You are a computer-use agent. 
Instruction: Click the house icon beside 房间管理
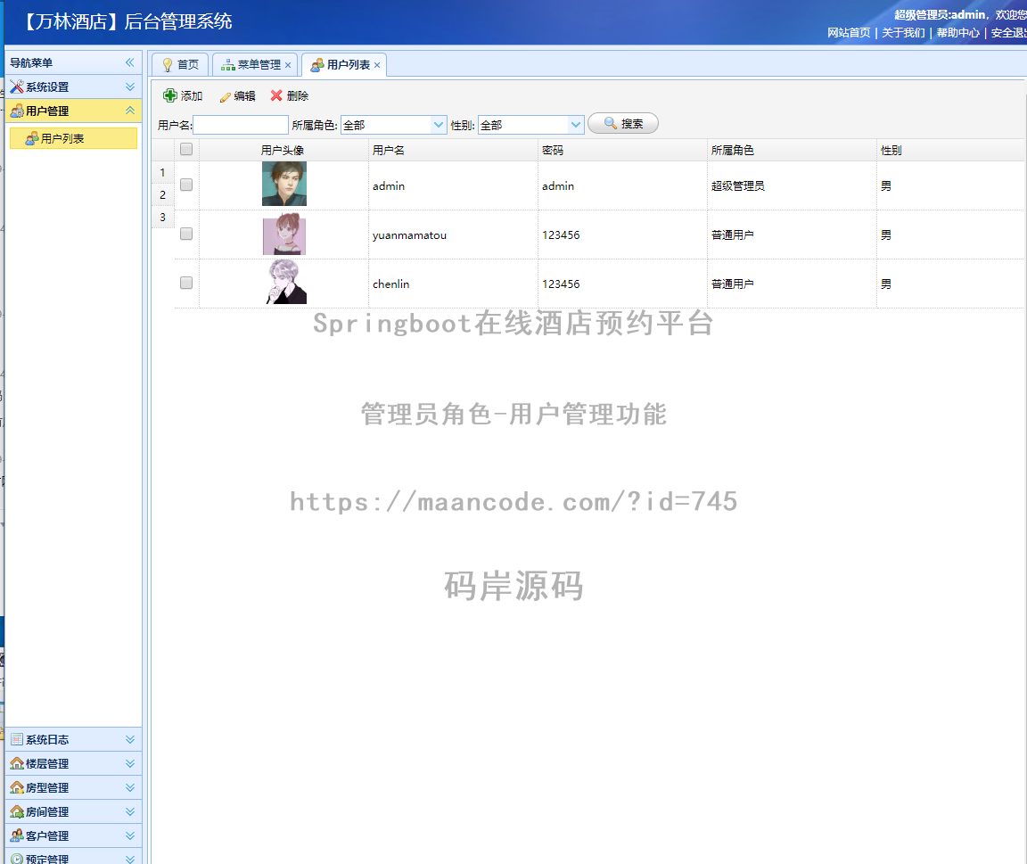point(17,811)
